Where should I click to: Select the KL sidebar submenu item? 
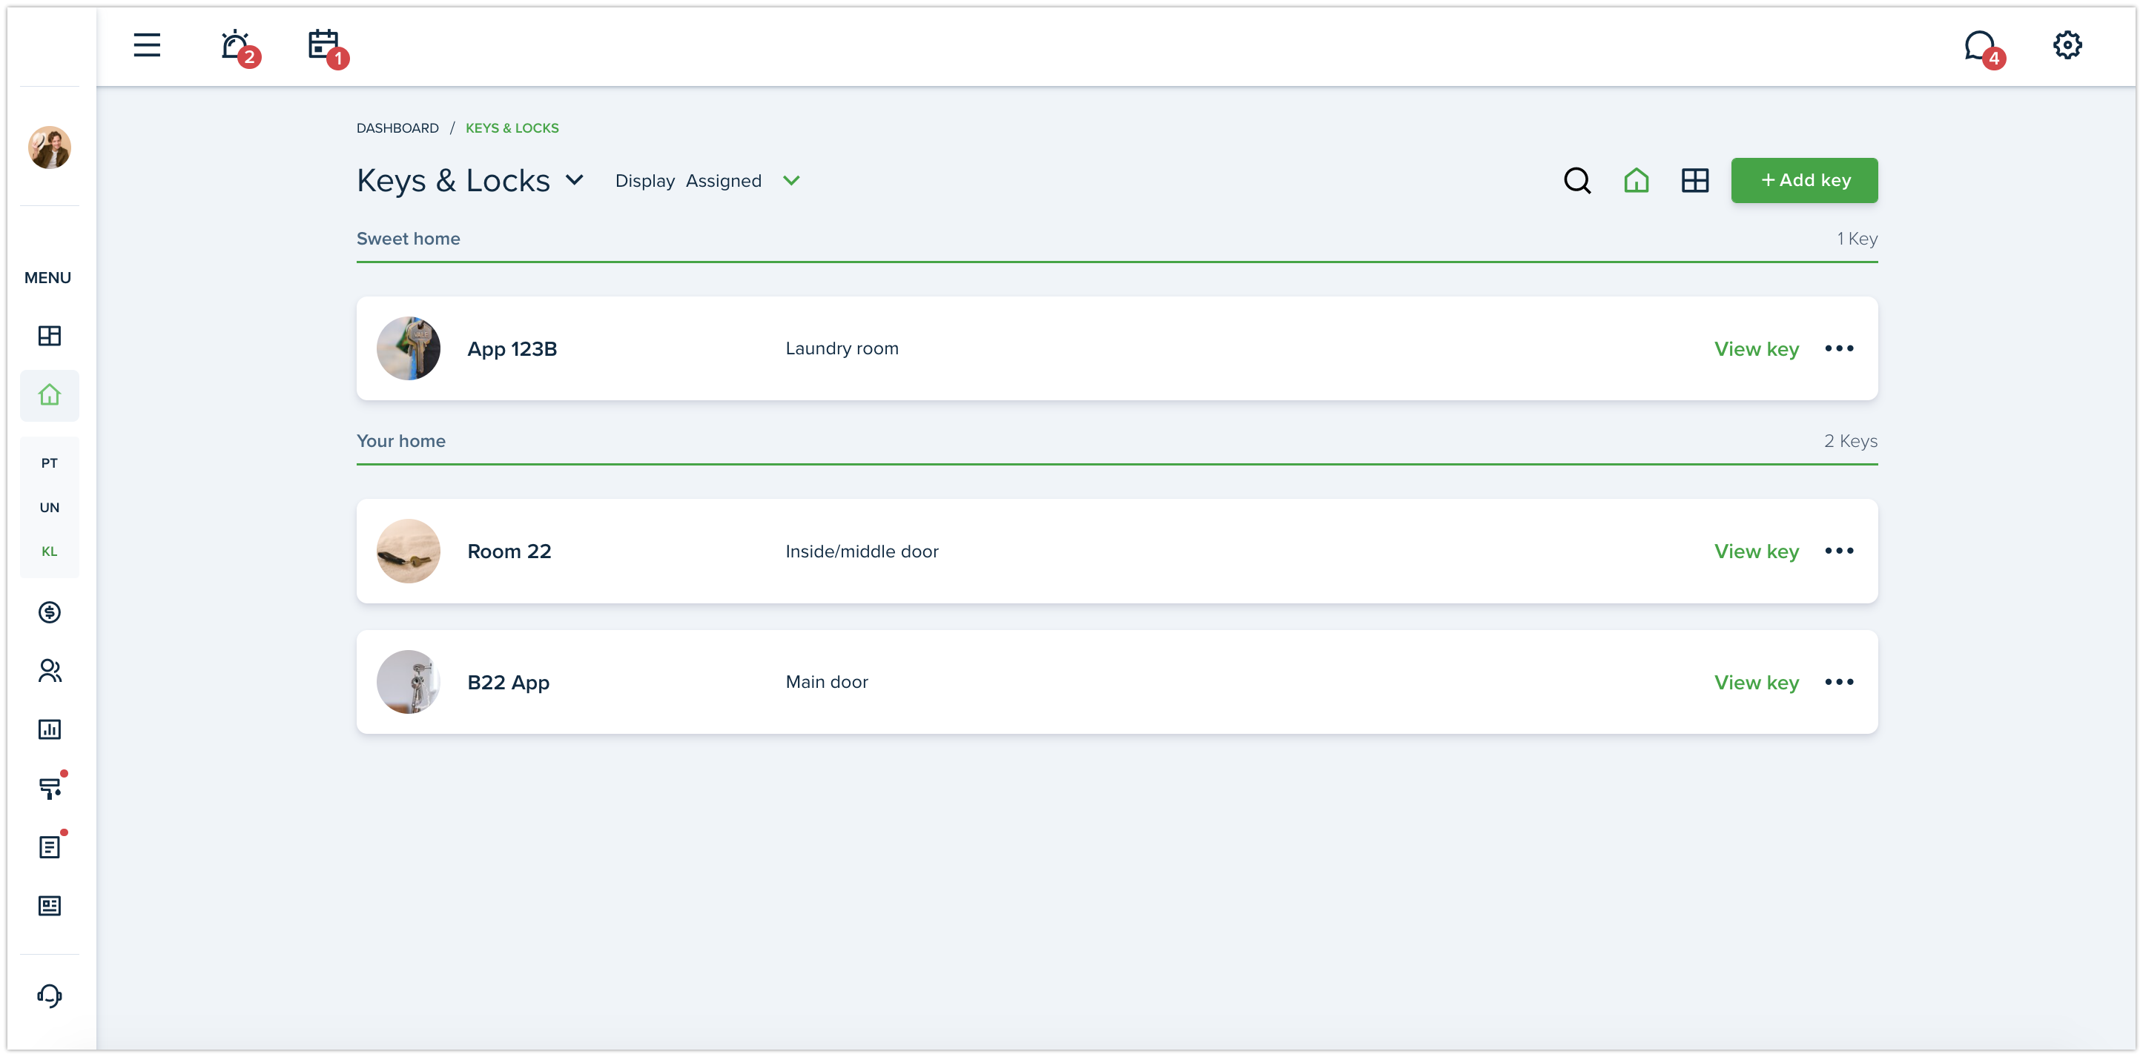pos(49,551)
